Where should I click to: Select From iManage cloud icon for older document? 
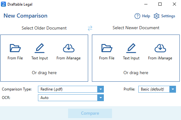69,48
